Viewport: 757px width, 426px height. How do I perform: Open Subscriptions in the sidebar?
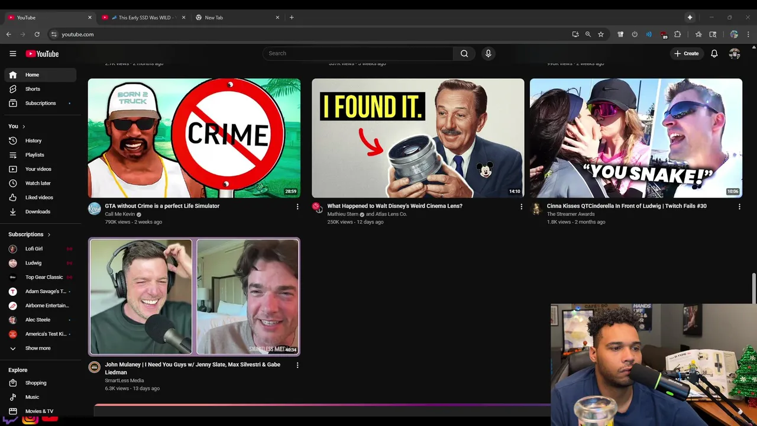tap(40, 103)
